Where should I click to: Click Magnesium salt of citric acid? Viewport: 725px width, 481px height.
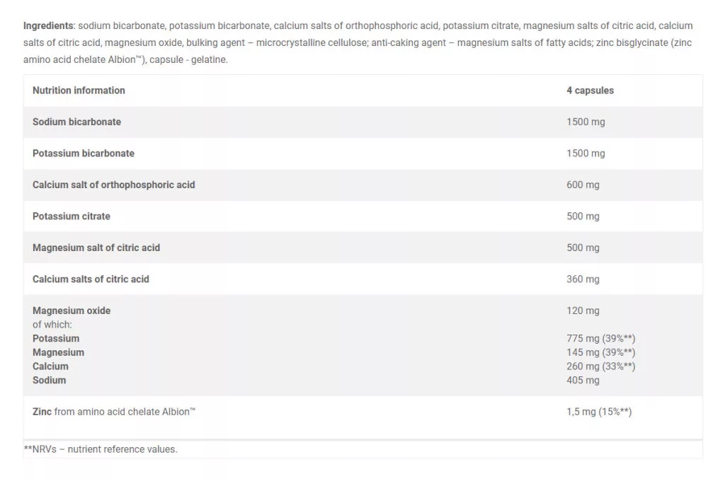96,248
